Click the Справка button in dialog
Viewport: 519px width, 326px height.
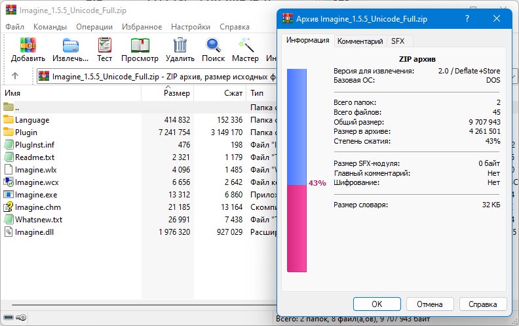point(482,304)
